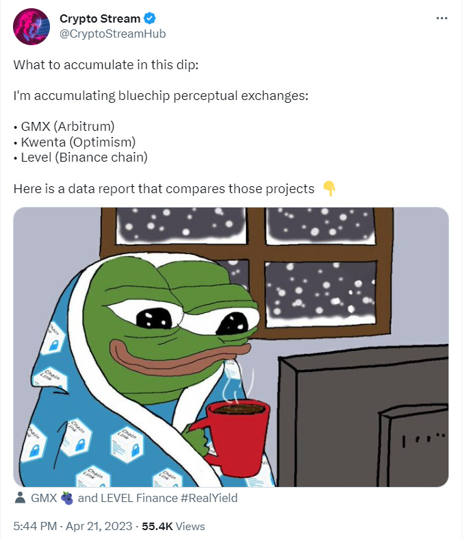
Task: Open the tagged GMX account
Action: [44, 498]
